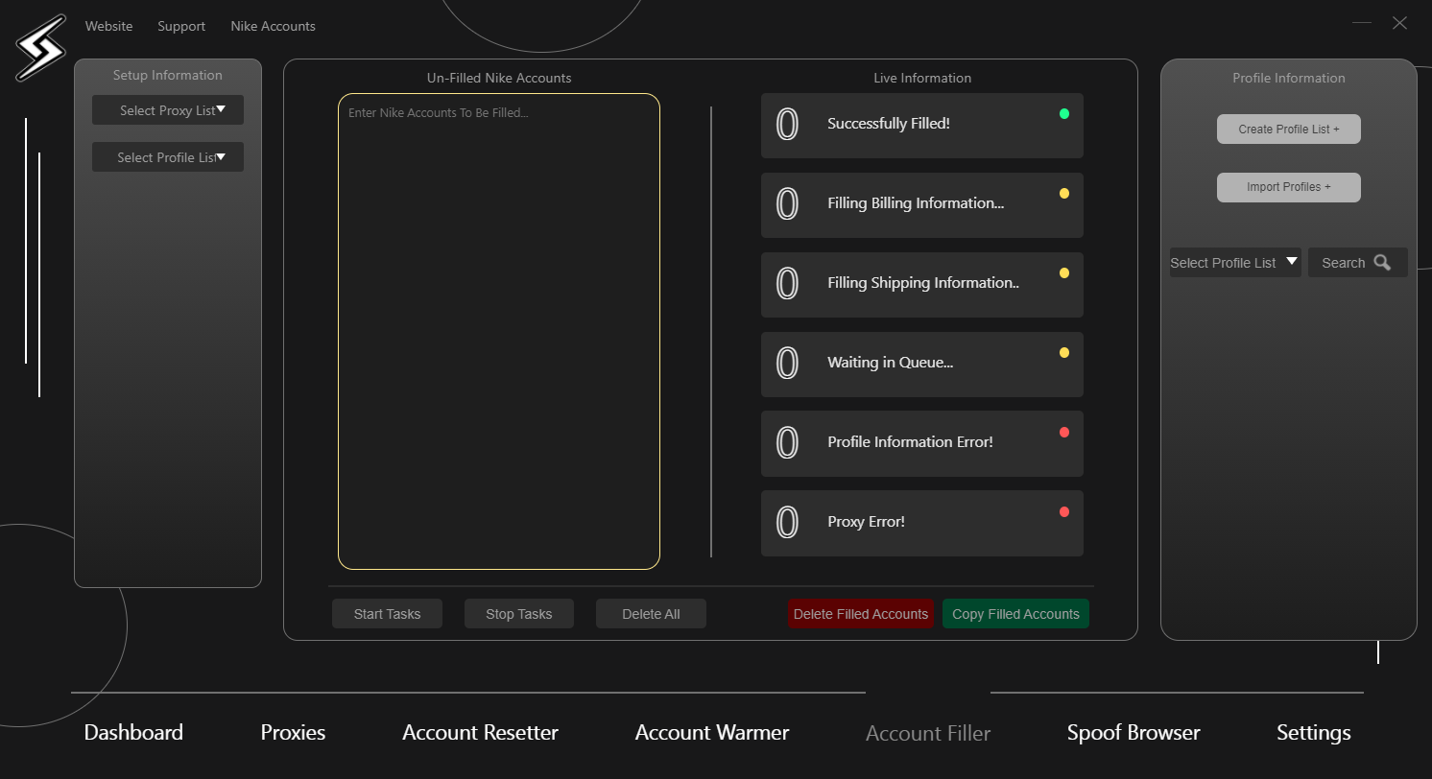
Task: Click the magnifying glass Search icon
Action: (x=1382, y=263)
